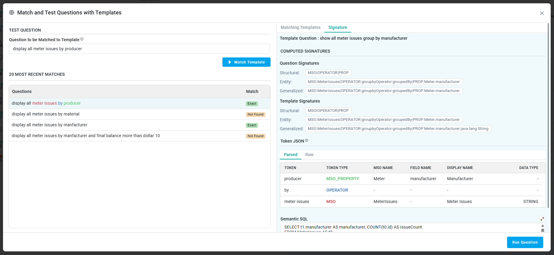The image size is (554, 255).
Task: Click the Semantic SQL scrollbar up arrow
Action: pyautogui.click(x=543, y=226)
